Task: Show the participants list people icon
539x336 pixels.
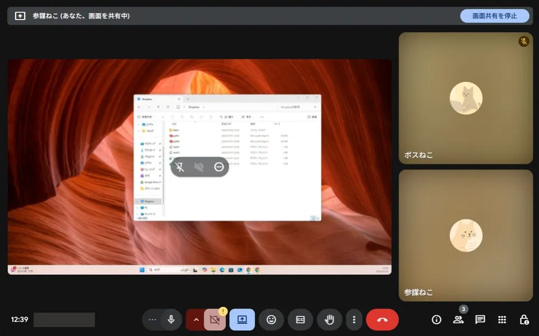Action: point(458,320)
